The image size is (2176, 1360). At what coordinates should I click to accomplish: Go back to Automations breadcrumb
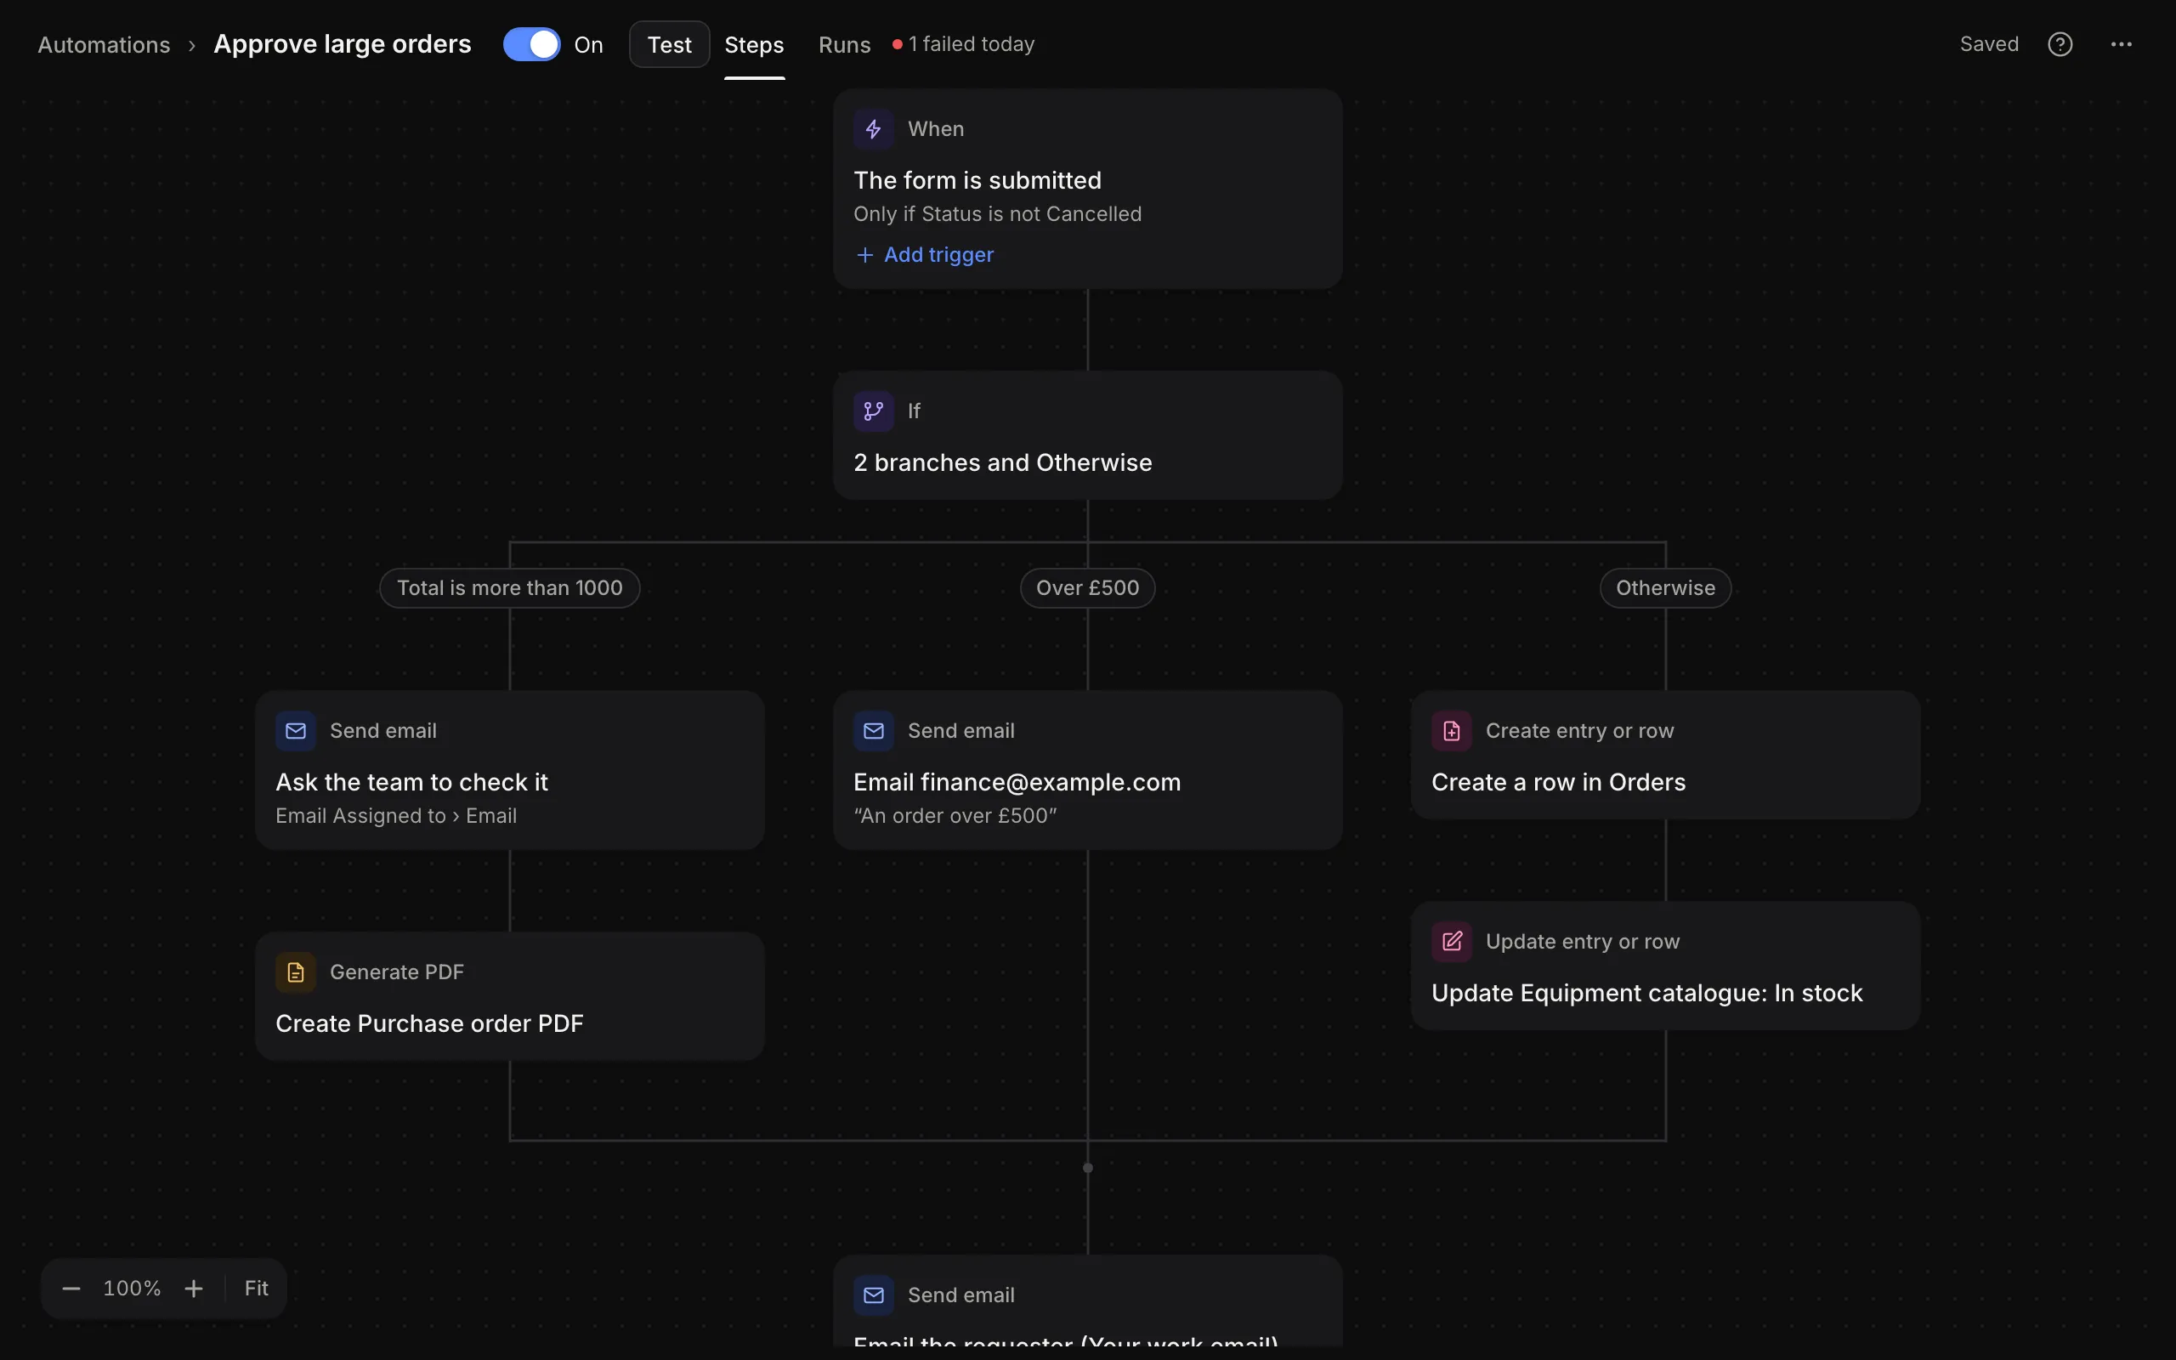click(x=104, y=44)
